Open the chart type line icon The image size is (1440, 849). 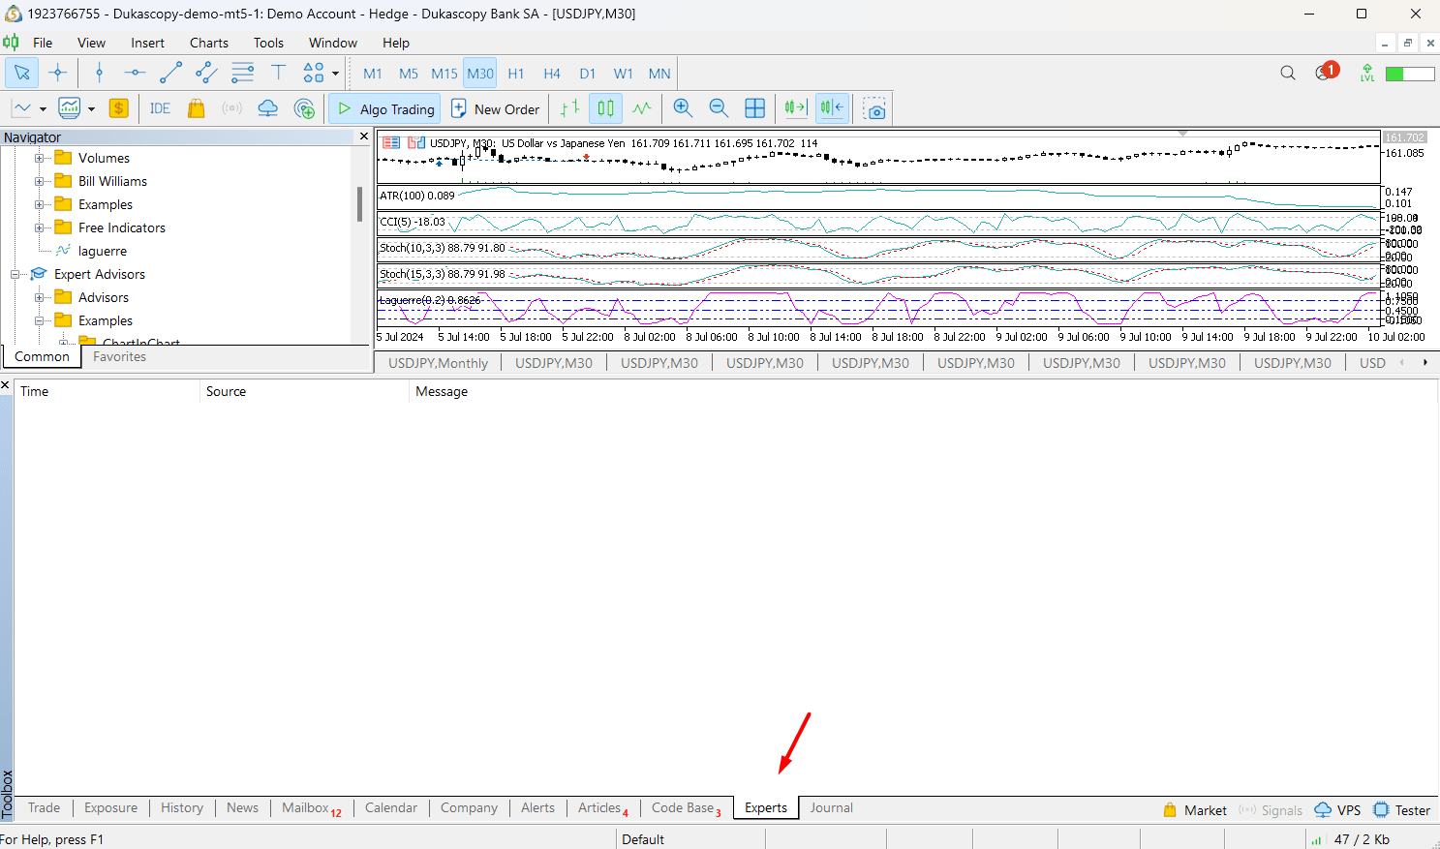[21, 108]
